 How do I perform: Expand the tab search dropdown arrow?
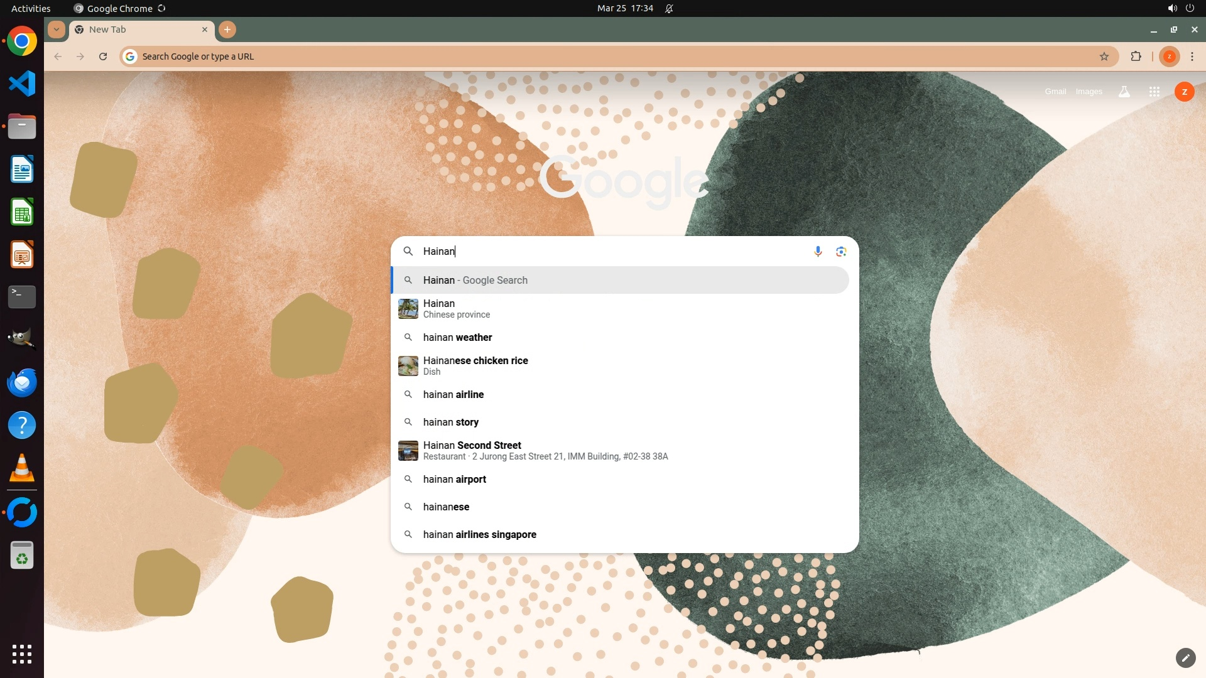click(x=57, y=30)
